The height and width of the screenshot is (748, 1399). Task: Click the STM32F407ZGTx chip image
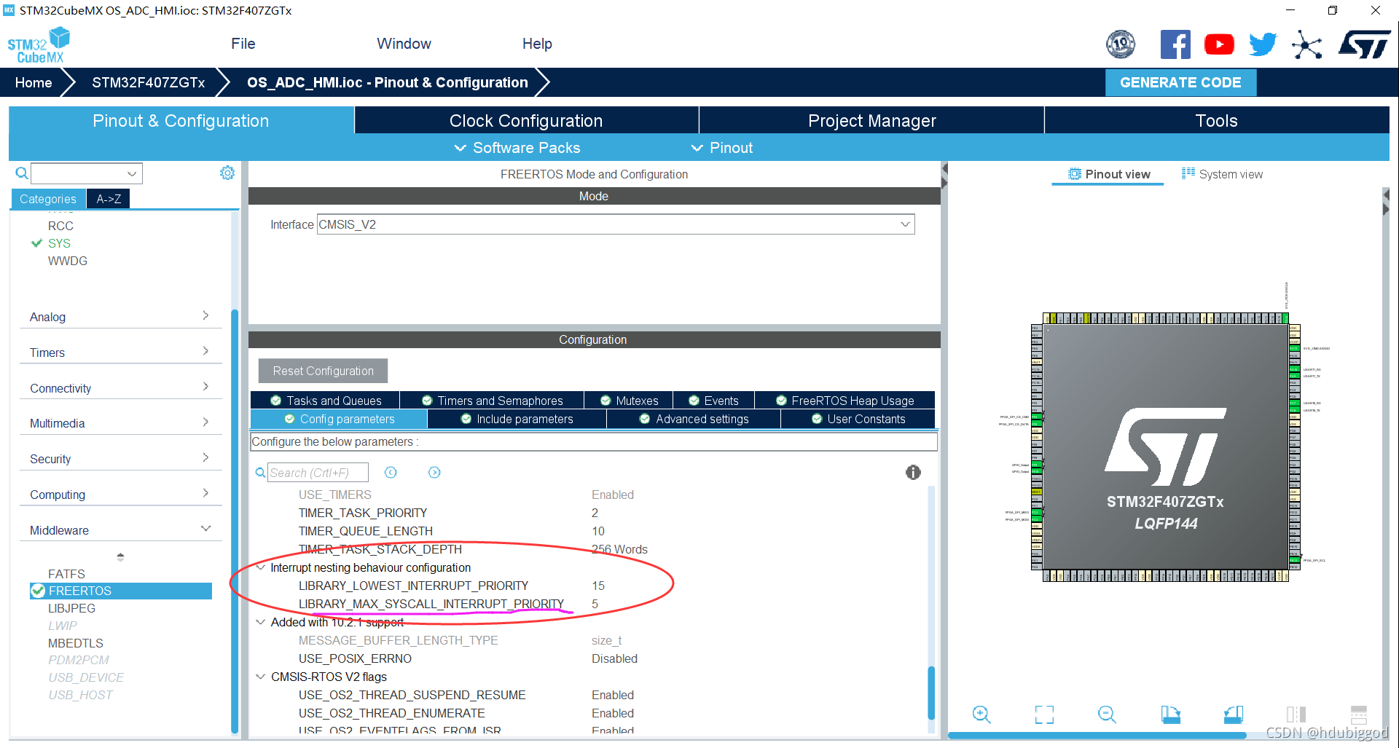(x=1166, y=447)
